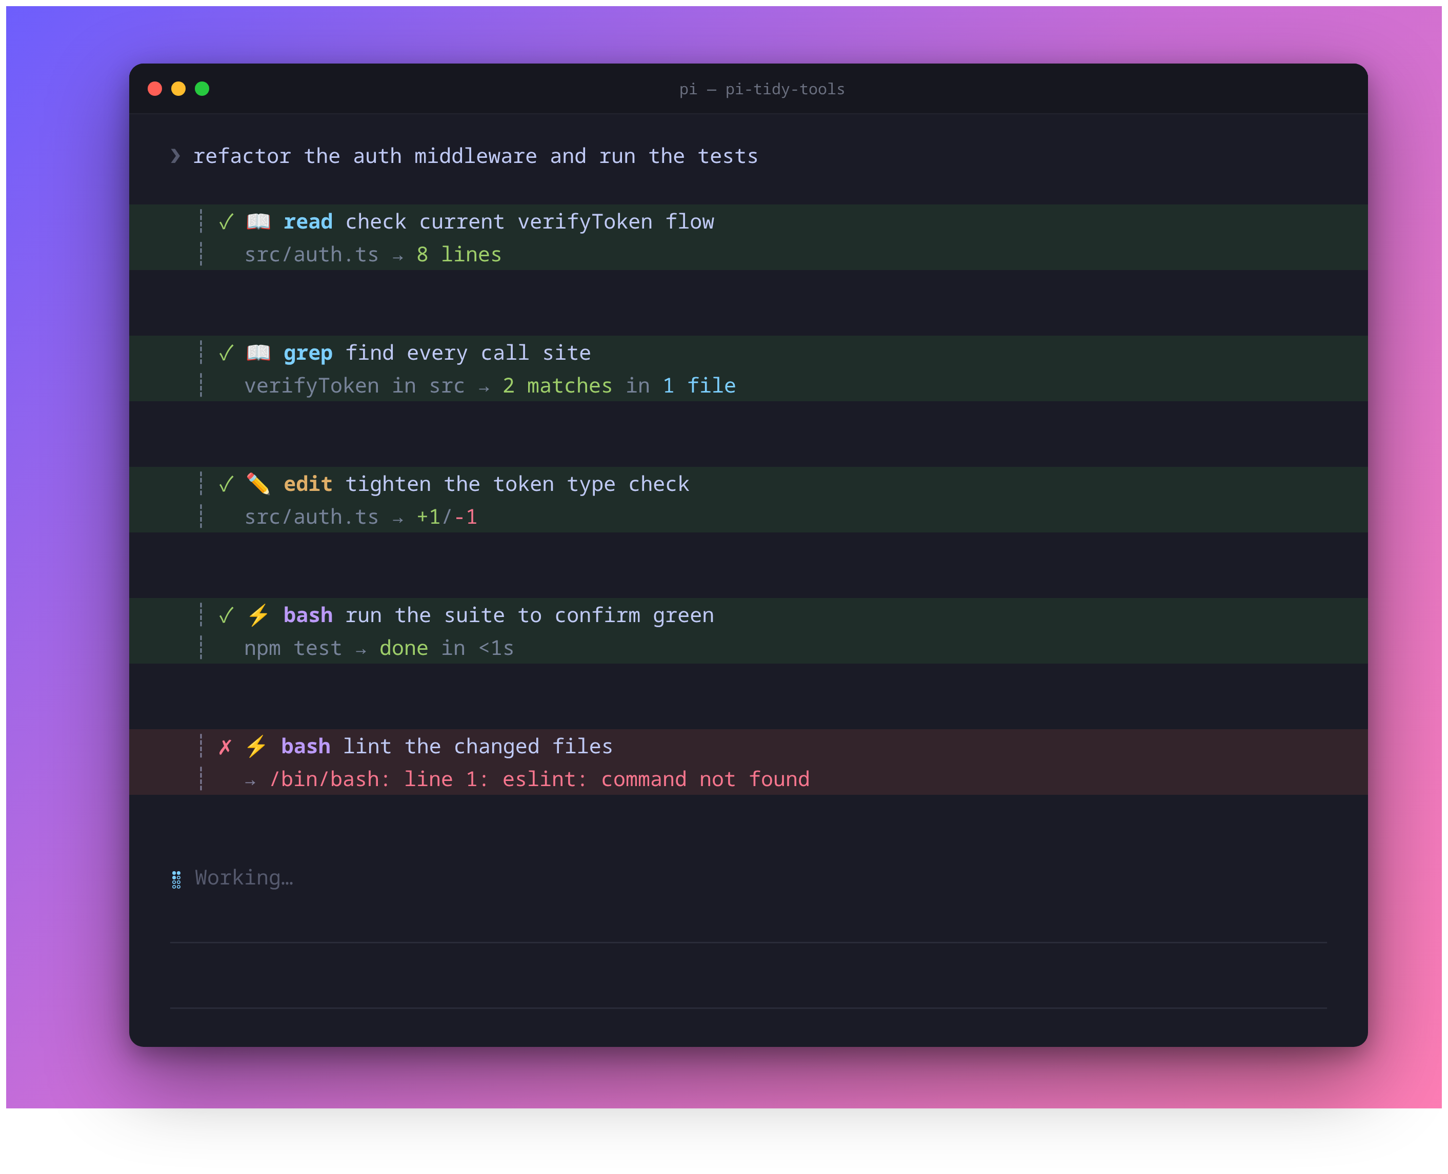The image size is (1448, 1174).
Task: Close the terminal with the red window button
Action: click(155, 89)
